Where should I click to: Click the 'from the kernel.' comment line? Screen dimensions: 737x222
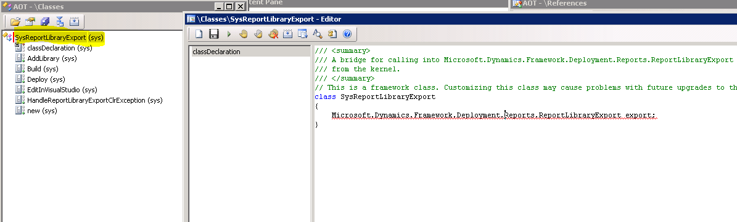357,69
